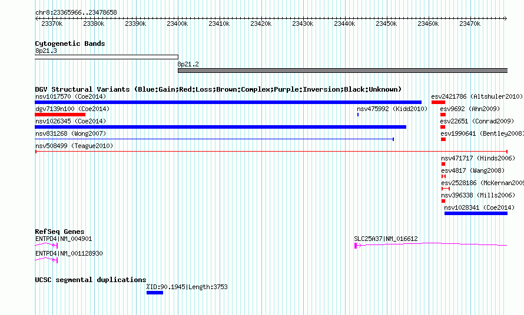This screenshot has width=524, height=315.
Task: Click the SLC25A37 magenta exon block
Action: [356, 246]
